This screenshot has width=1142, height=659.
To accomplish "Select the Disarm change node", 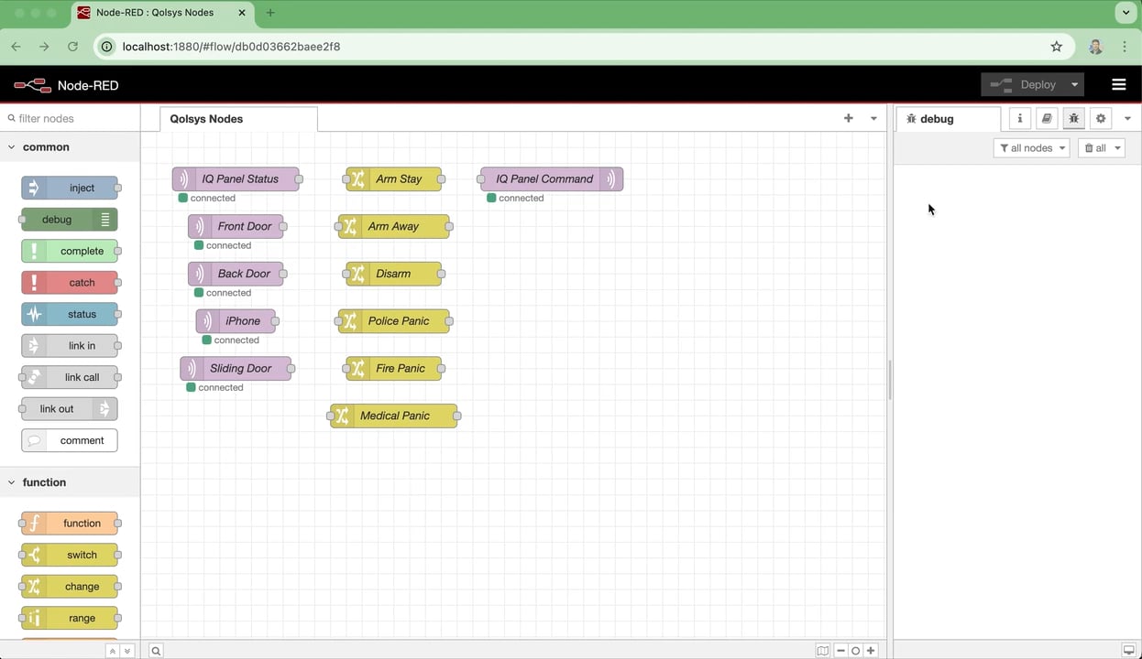I will coord(394,274).
